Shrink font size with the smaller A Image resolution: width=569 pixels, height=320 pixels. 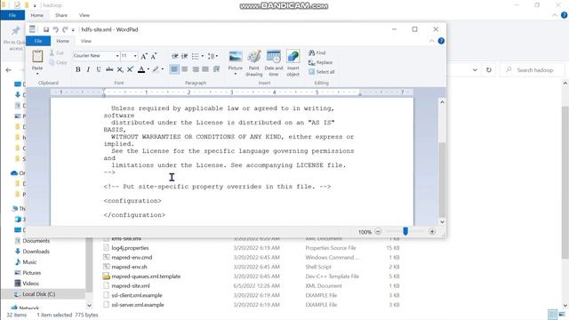coord(154,56)
